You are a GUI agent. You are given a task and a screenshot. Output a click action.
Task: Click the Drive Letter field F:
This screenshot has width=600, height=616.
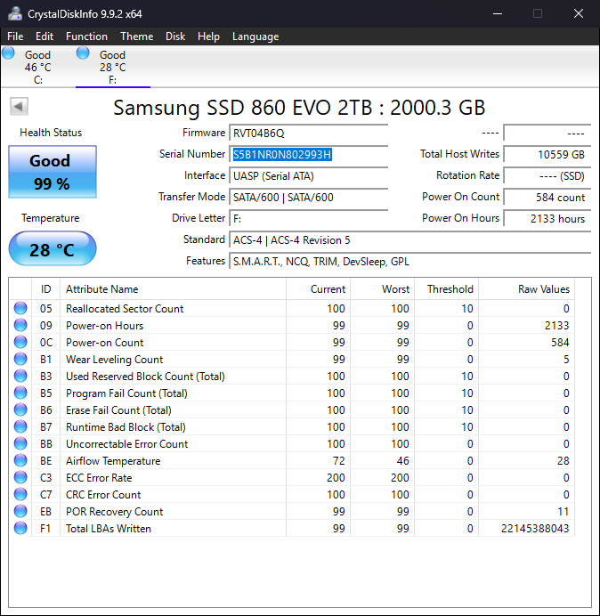tap(308, 218)
